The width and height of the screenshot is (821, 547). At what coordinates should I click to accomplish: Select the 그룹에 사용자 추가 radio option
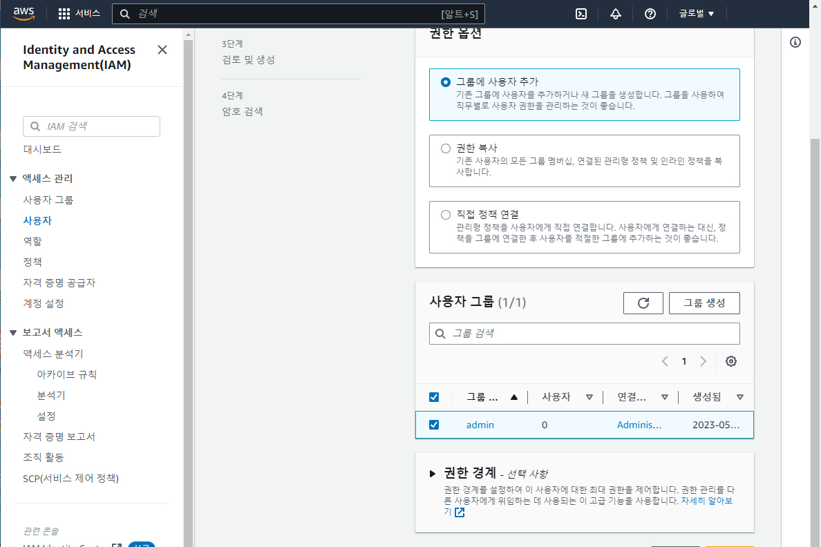click(x=446, y=82)
